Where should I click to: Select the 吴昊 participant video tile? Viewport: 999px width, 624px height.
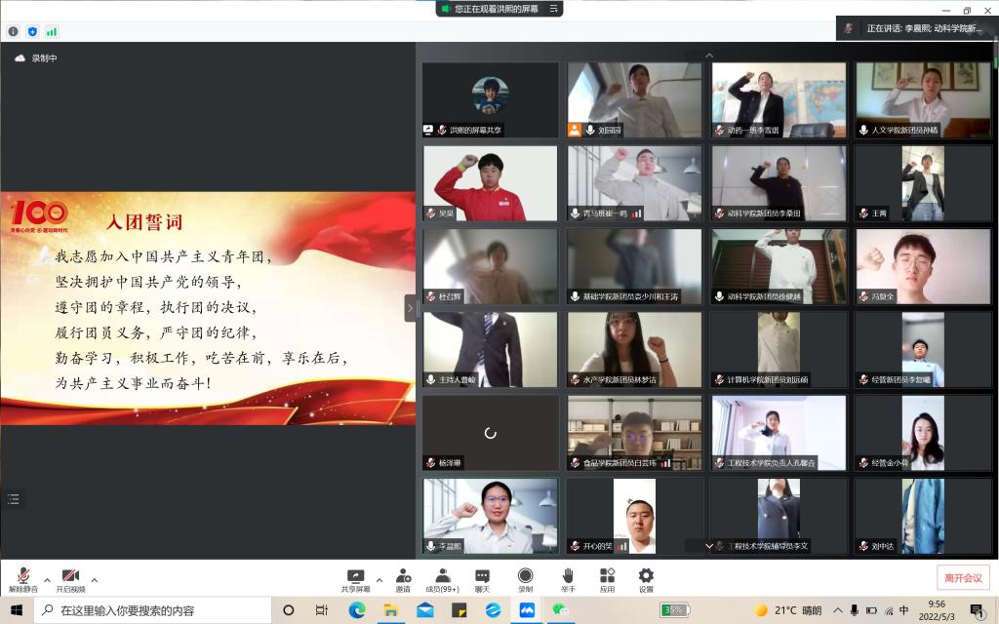click(490, 183)
